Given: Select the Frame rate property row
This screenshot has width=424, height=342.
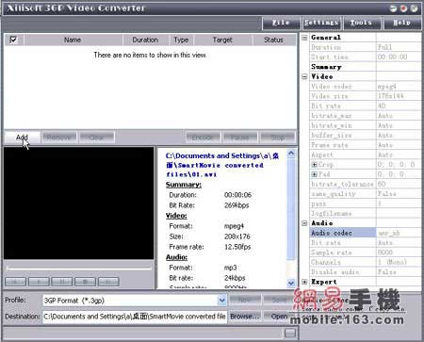Looking at the screenshot, I should (366, 145).
